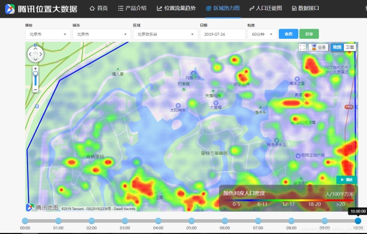Click the Tencent Location Big Data logo

[x=41, y=9]
